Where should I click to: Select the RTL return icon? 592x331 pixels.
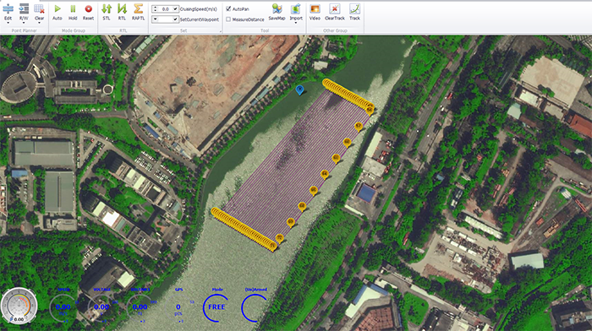122,8
